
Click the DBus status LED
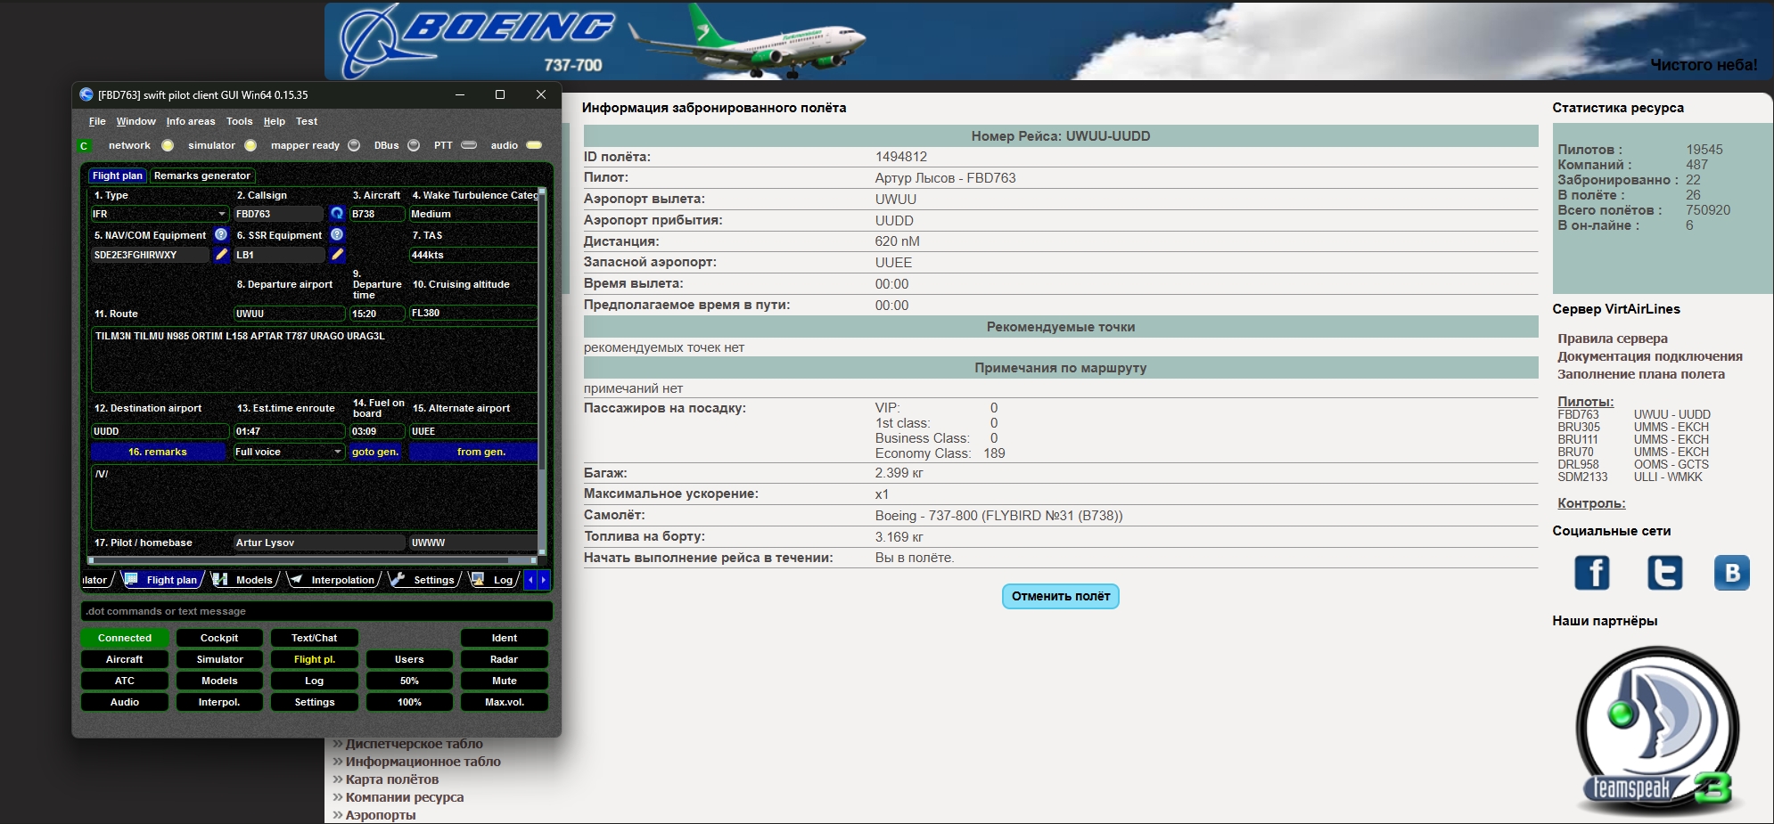point(414,145)
